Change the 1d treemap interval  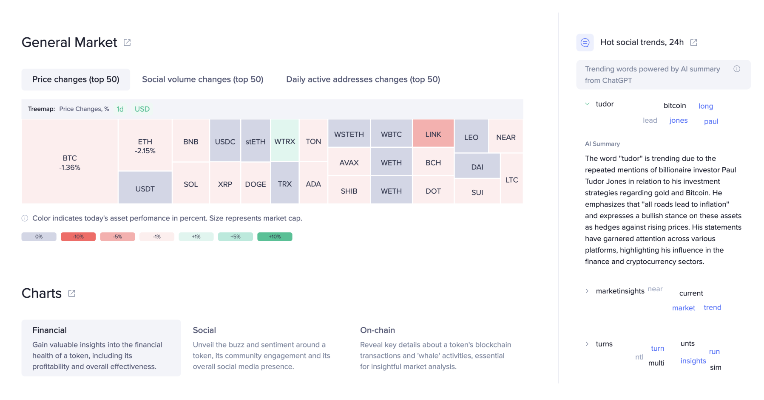tap(120, 109)
